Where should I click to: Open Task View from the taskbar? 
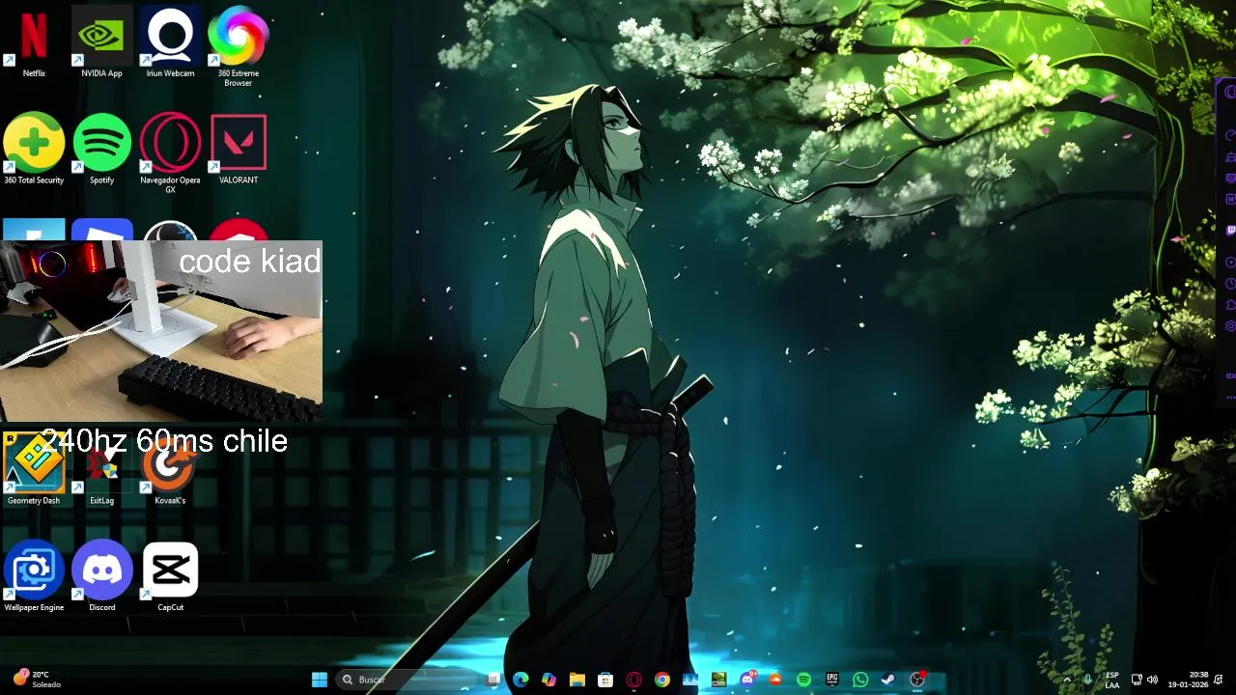tap(493, 680)
